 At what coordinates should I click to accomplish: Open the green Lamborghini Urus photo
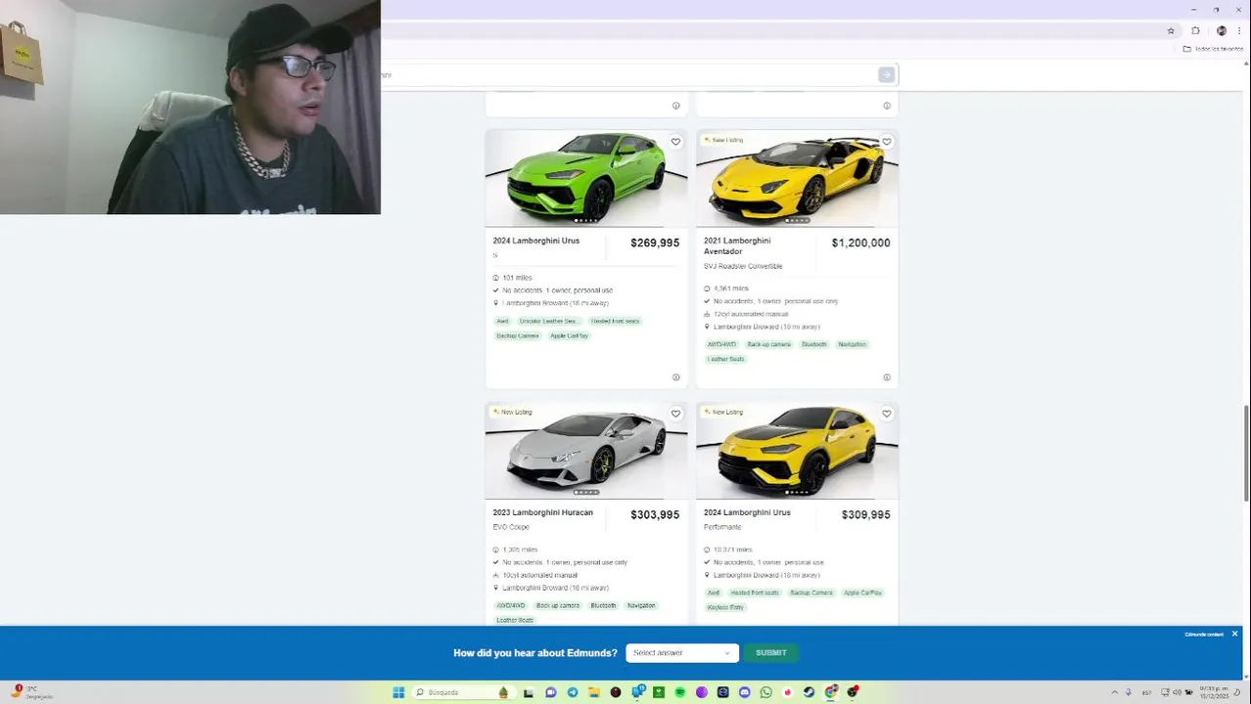click(586, 178)
